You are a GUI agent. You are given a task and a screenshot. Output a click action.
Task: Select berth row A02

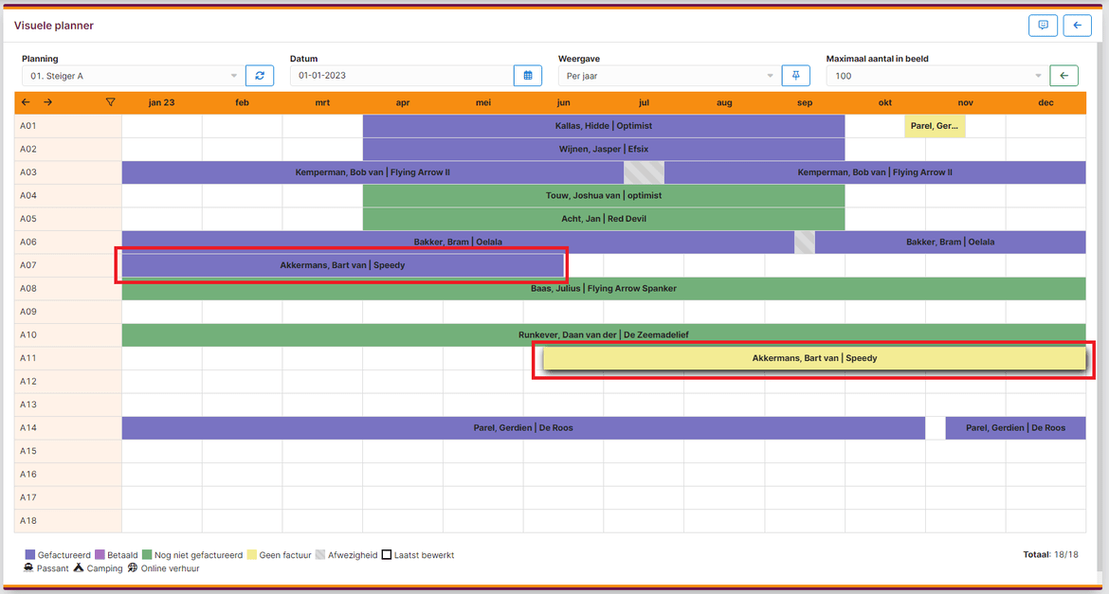coord(68,149)
